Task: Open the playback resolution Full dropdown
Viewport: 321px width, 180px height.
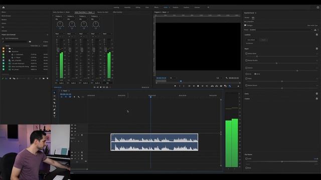Action: click(x=219, y=78)
